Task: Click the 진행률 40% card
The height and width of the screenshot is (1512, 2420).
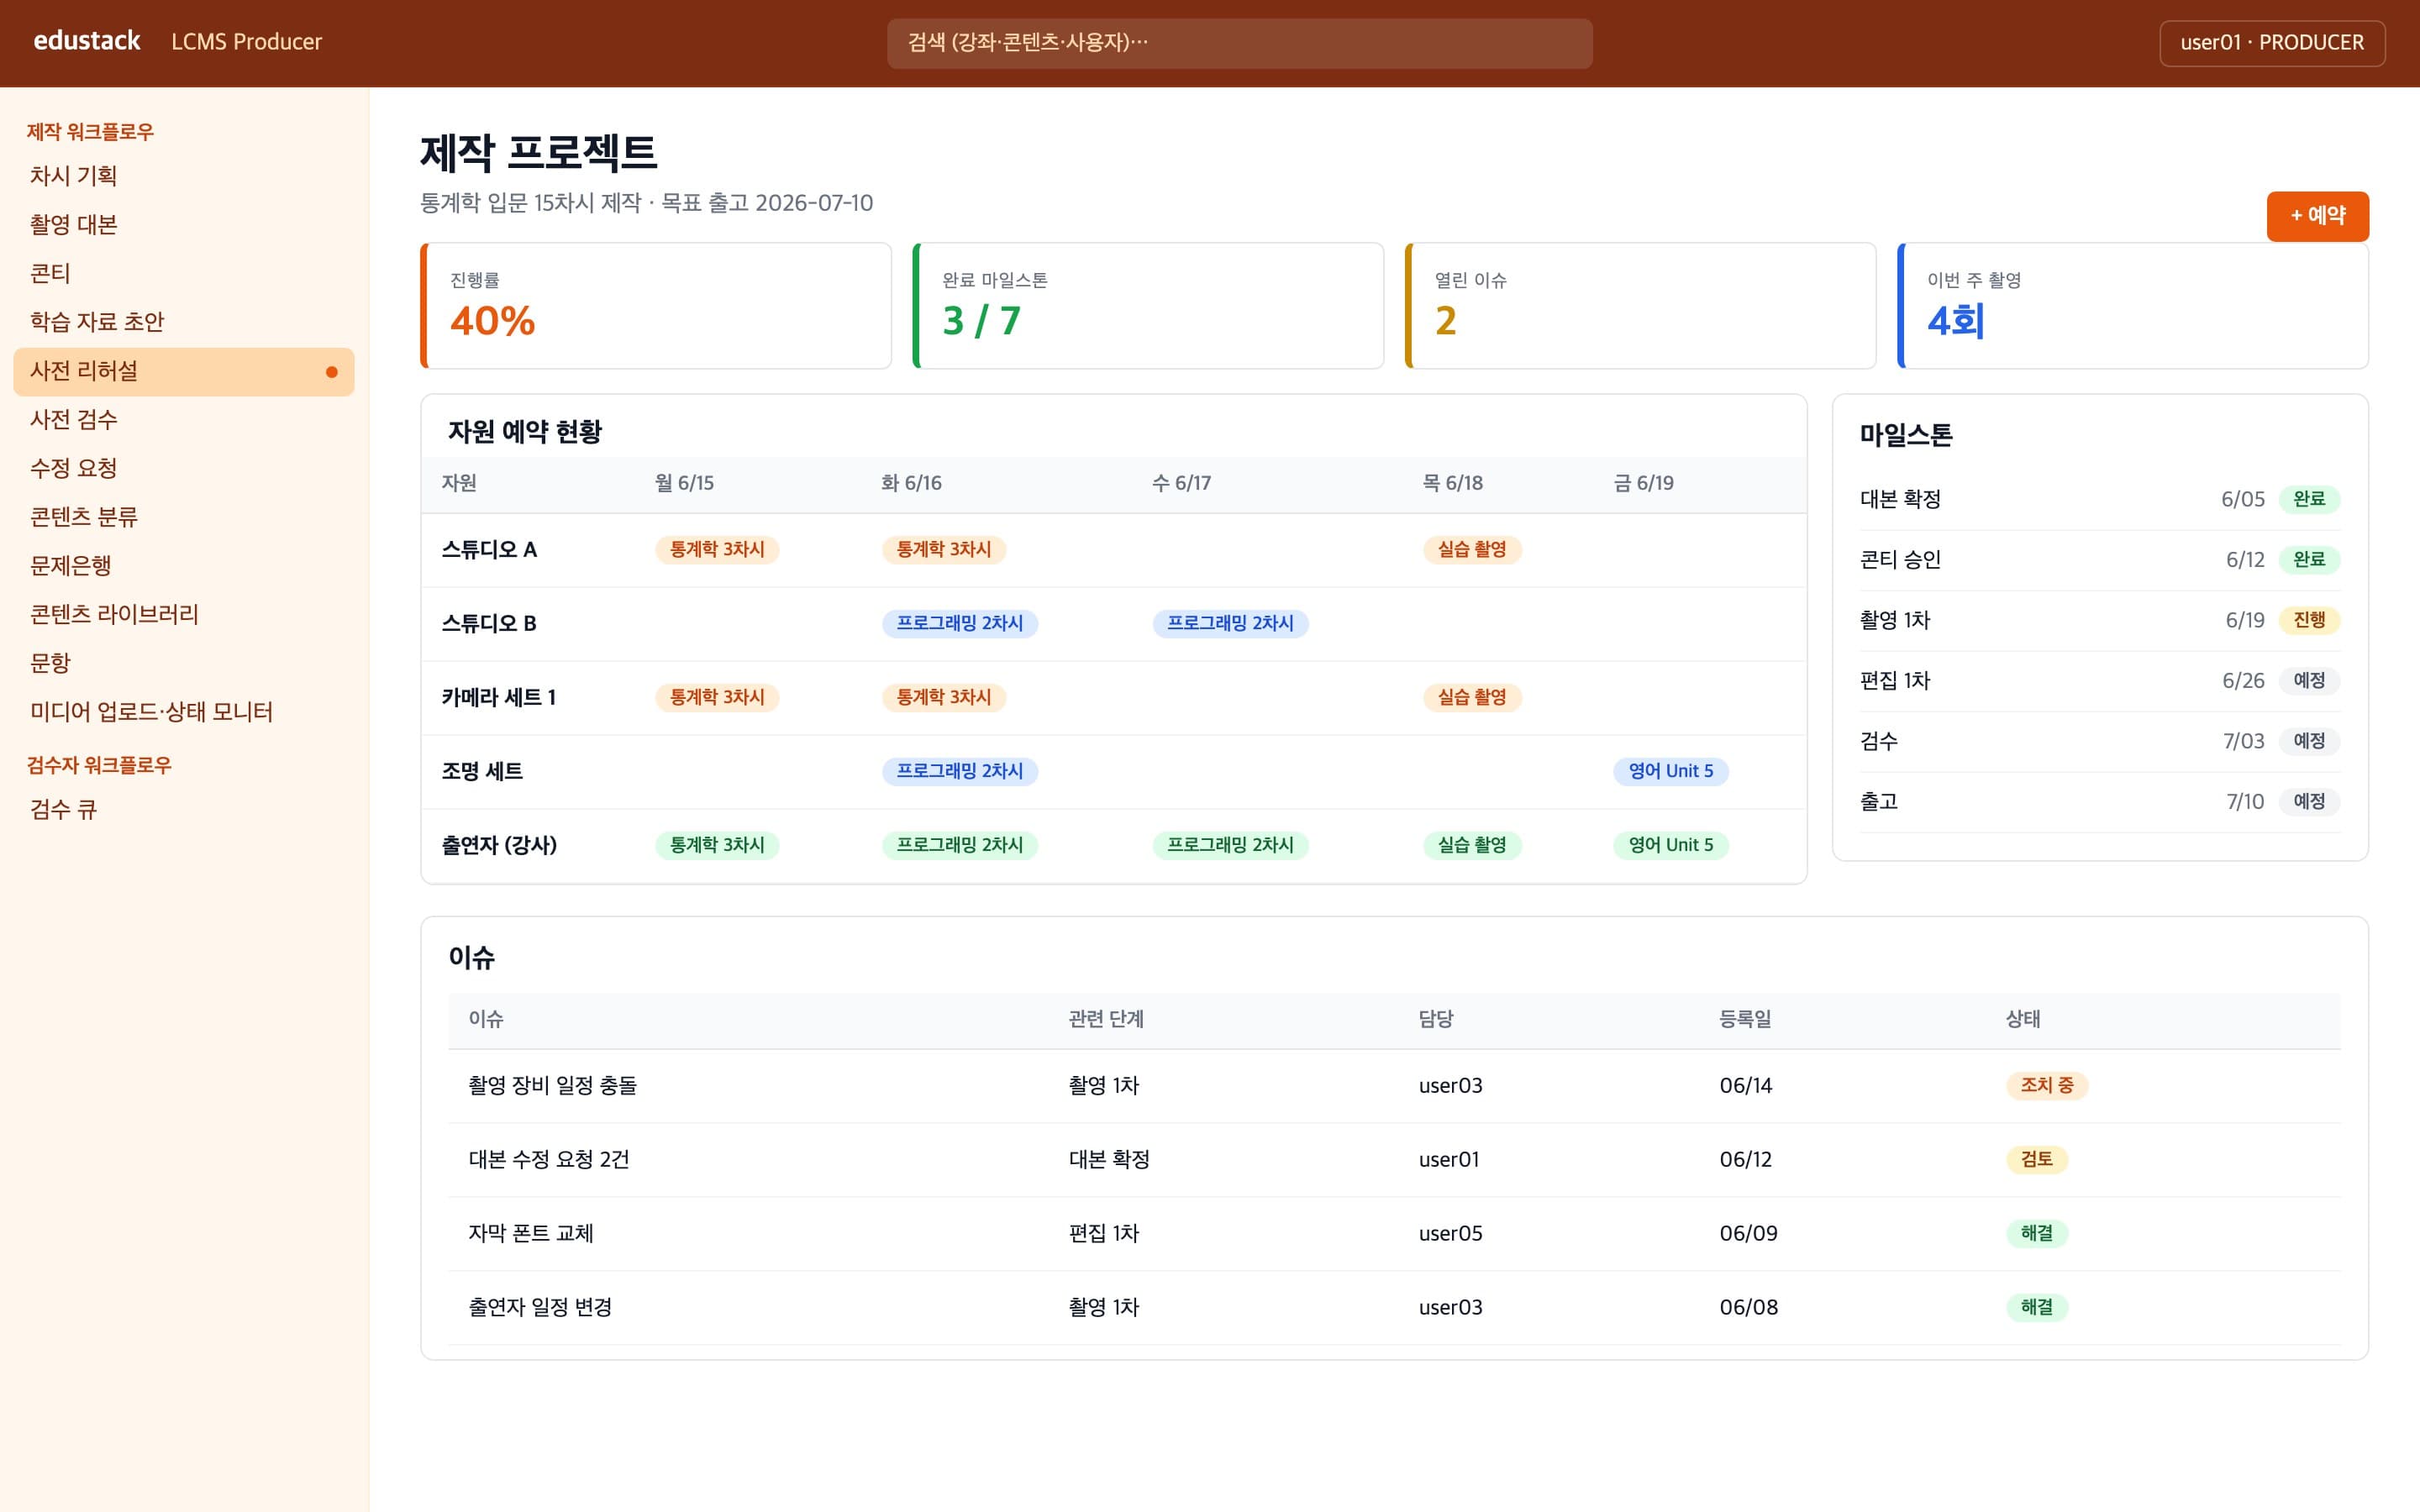Action: tap(656, 306)
